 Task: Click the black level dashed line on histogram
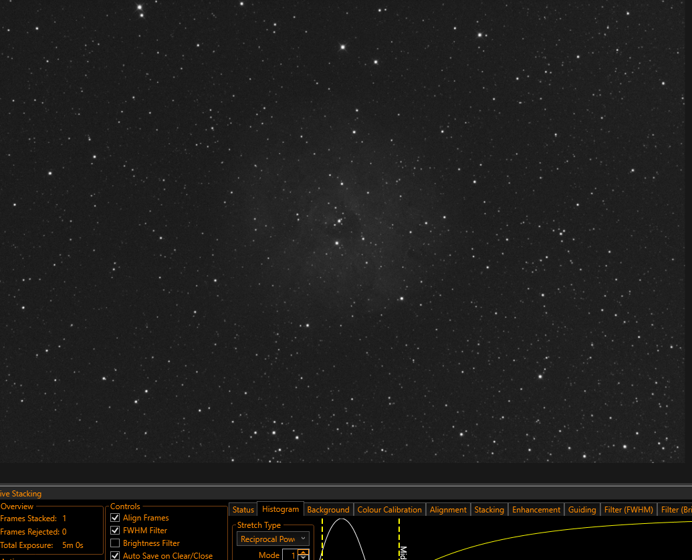coord(322,539)
